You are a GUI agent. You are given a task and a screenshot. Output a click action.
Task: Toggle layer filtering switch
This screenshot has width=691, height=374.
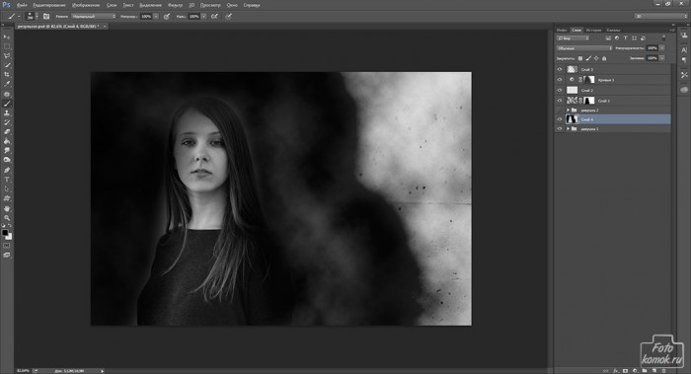point(663,38)
